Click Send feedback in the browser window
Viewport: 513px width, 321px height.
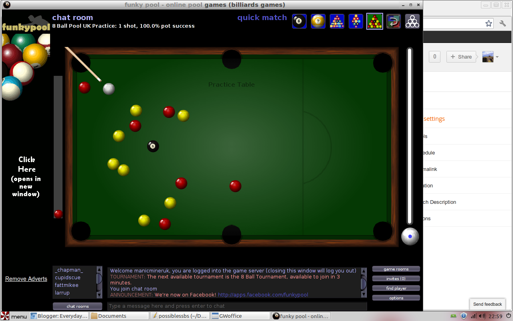[x=487, y=304]
